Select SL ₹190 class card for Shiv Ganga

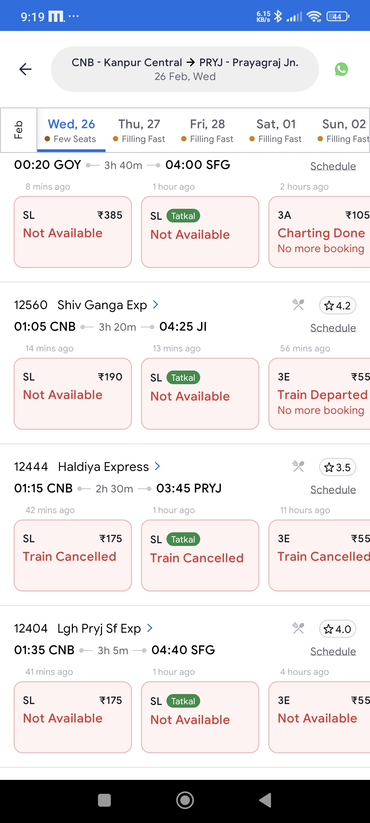(x=73, y=393)
